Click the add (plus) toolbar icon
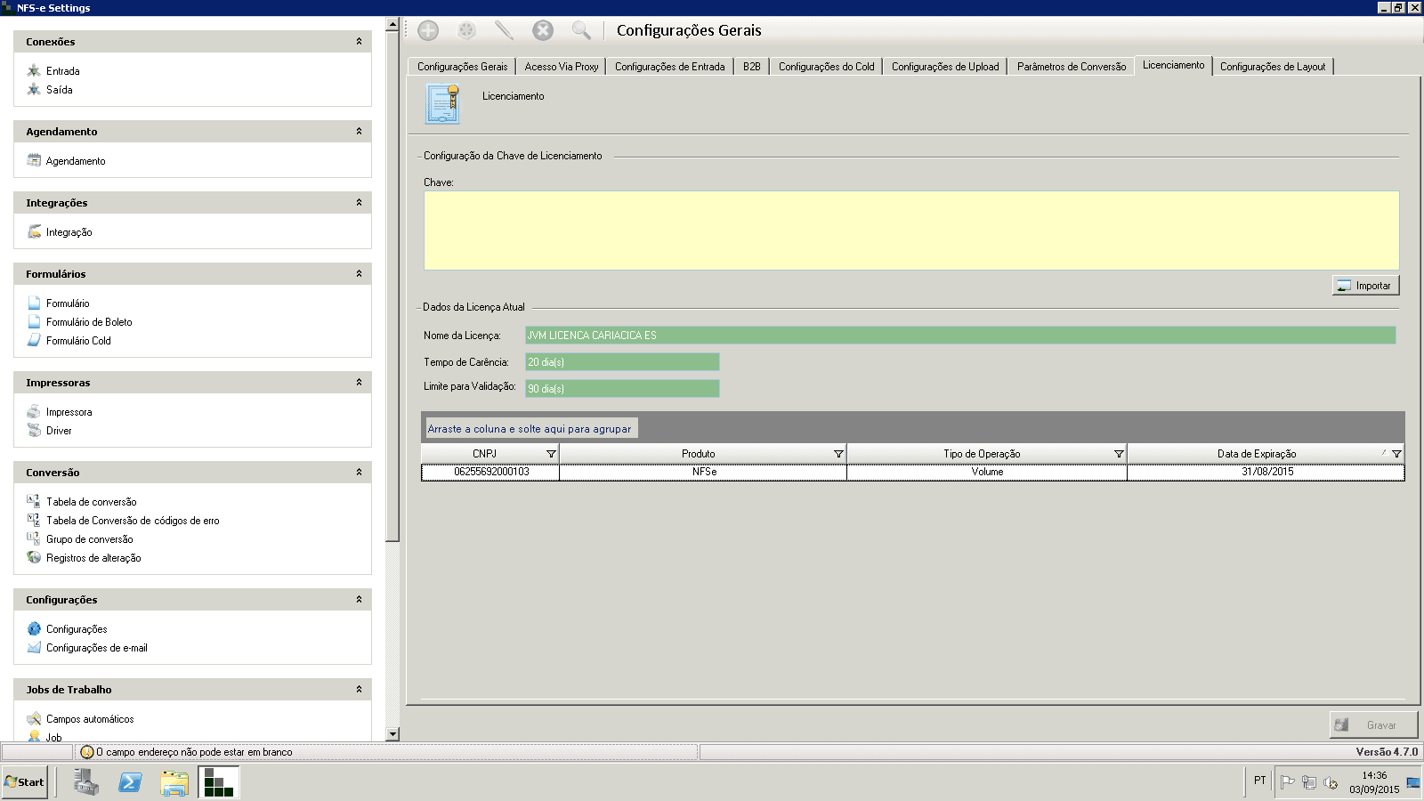 tap(428, 31)
